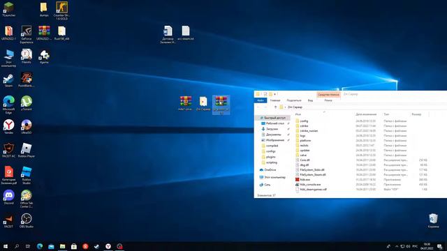Open the Поиск ribbon tab

click(x=328, y=100)
